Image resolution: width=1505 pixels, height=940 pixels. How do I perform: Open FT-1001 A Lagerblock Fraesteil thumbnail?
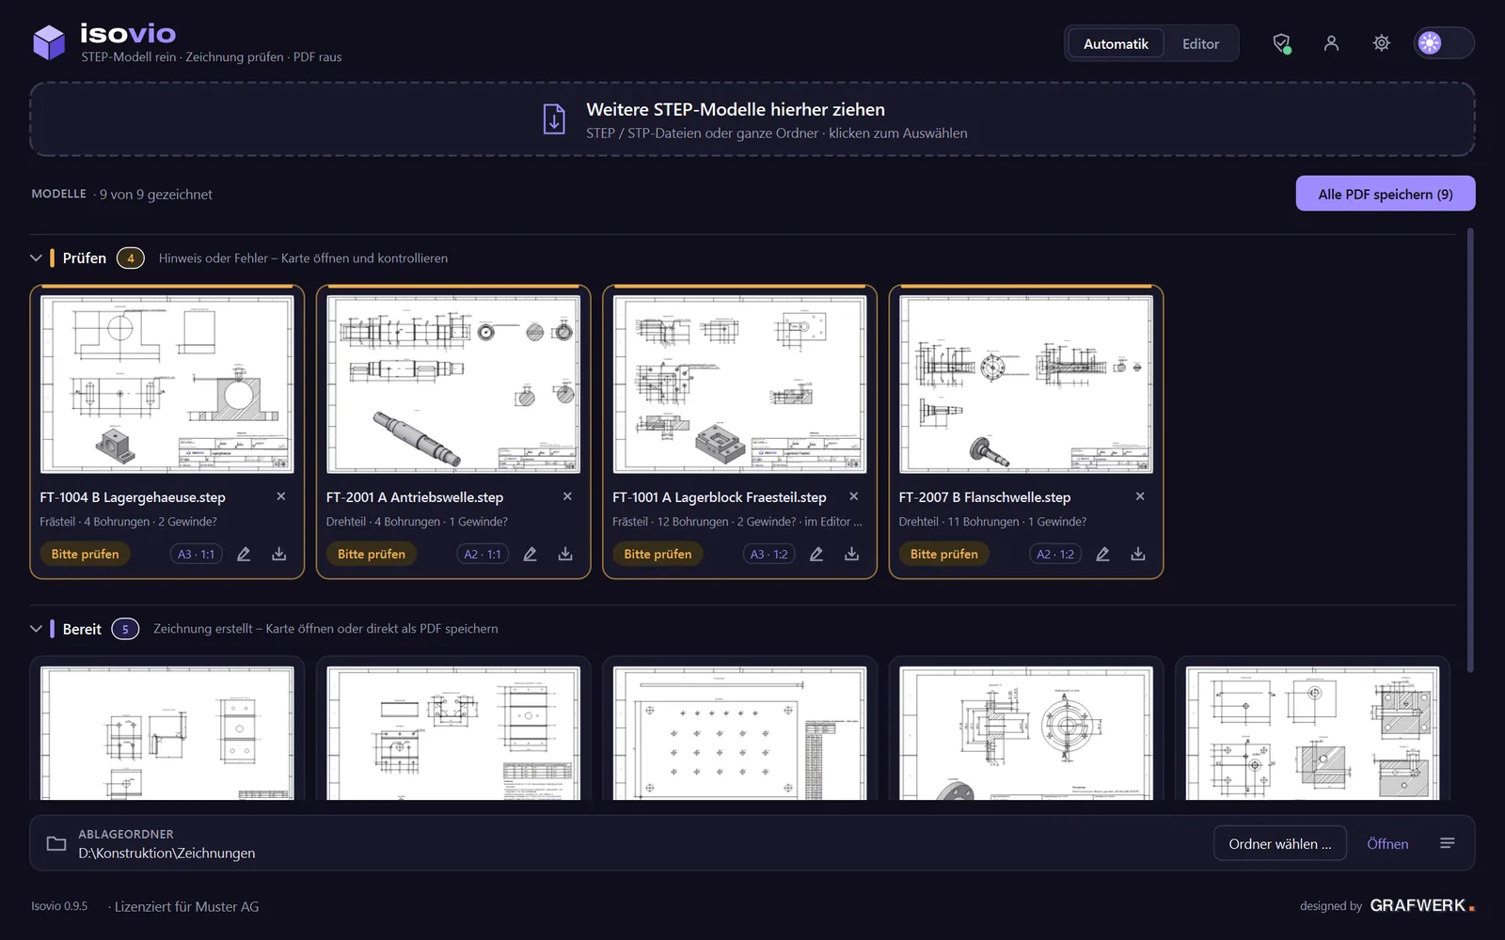pos(739,384)
